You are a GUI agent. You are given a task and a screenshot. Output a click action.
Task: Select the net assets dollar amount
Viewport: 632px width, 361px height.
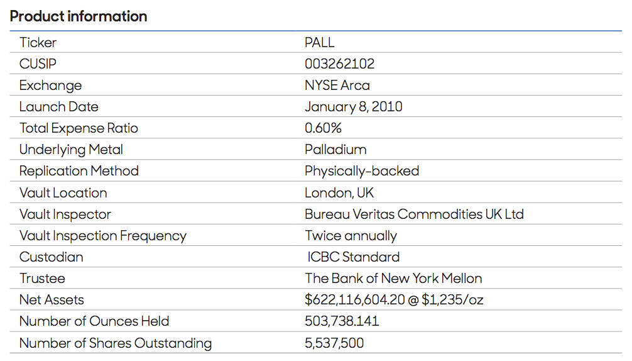click(x=355, y=300)
